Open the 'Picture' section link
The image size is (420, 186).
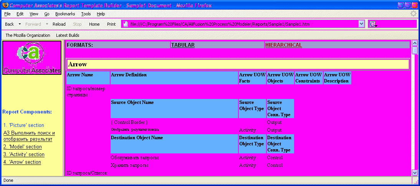tap(24, 125)
